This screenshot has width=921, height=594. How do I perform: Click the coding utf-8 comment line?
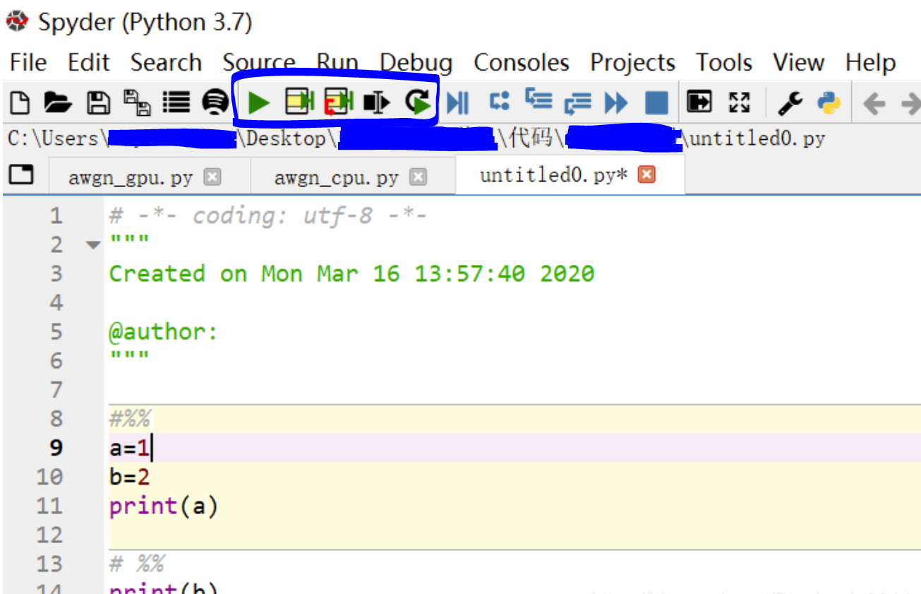tap(268, 215)
